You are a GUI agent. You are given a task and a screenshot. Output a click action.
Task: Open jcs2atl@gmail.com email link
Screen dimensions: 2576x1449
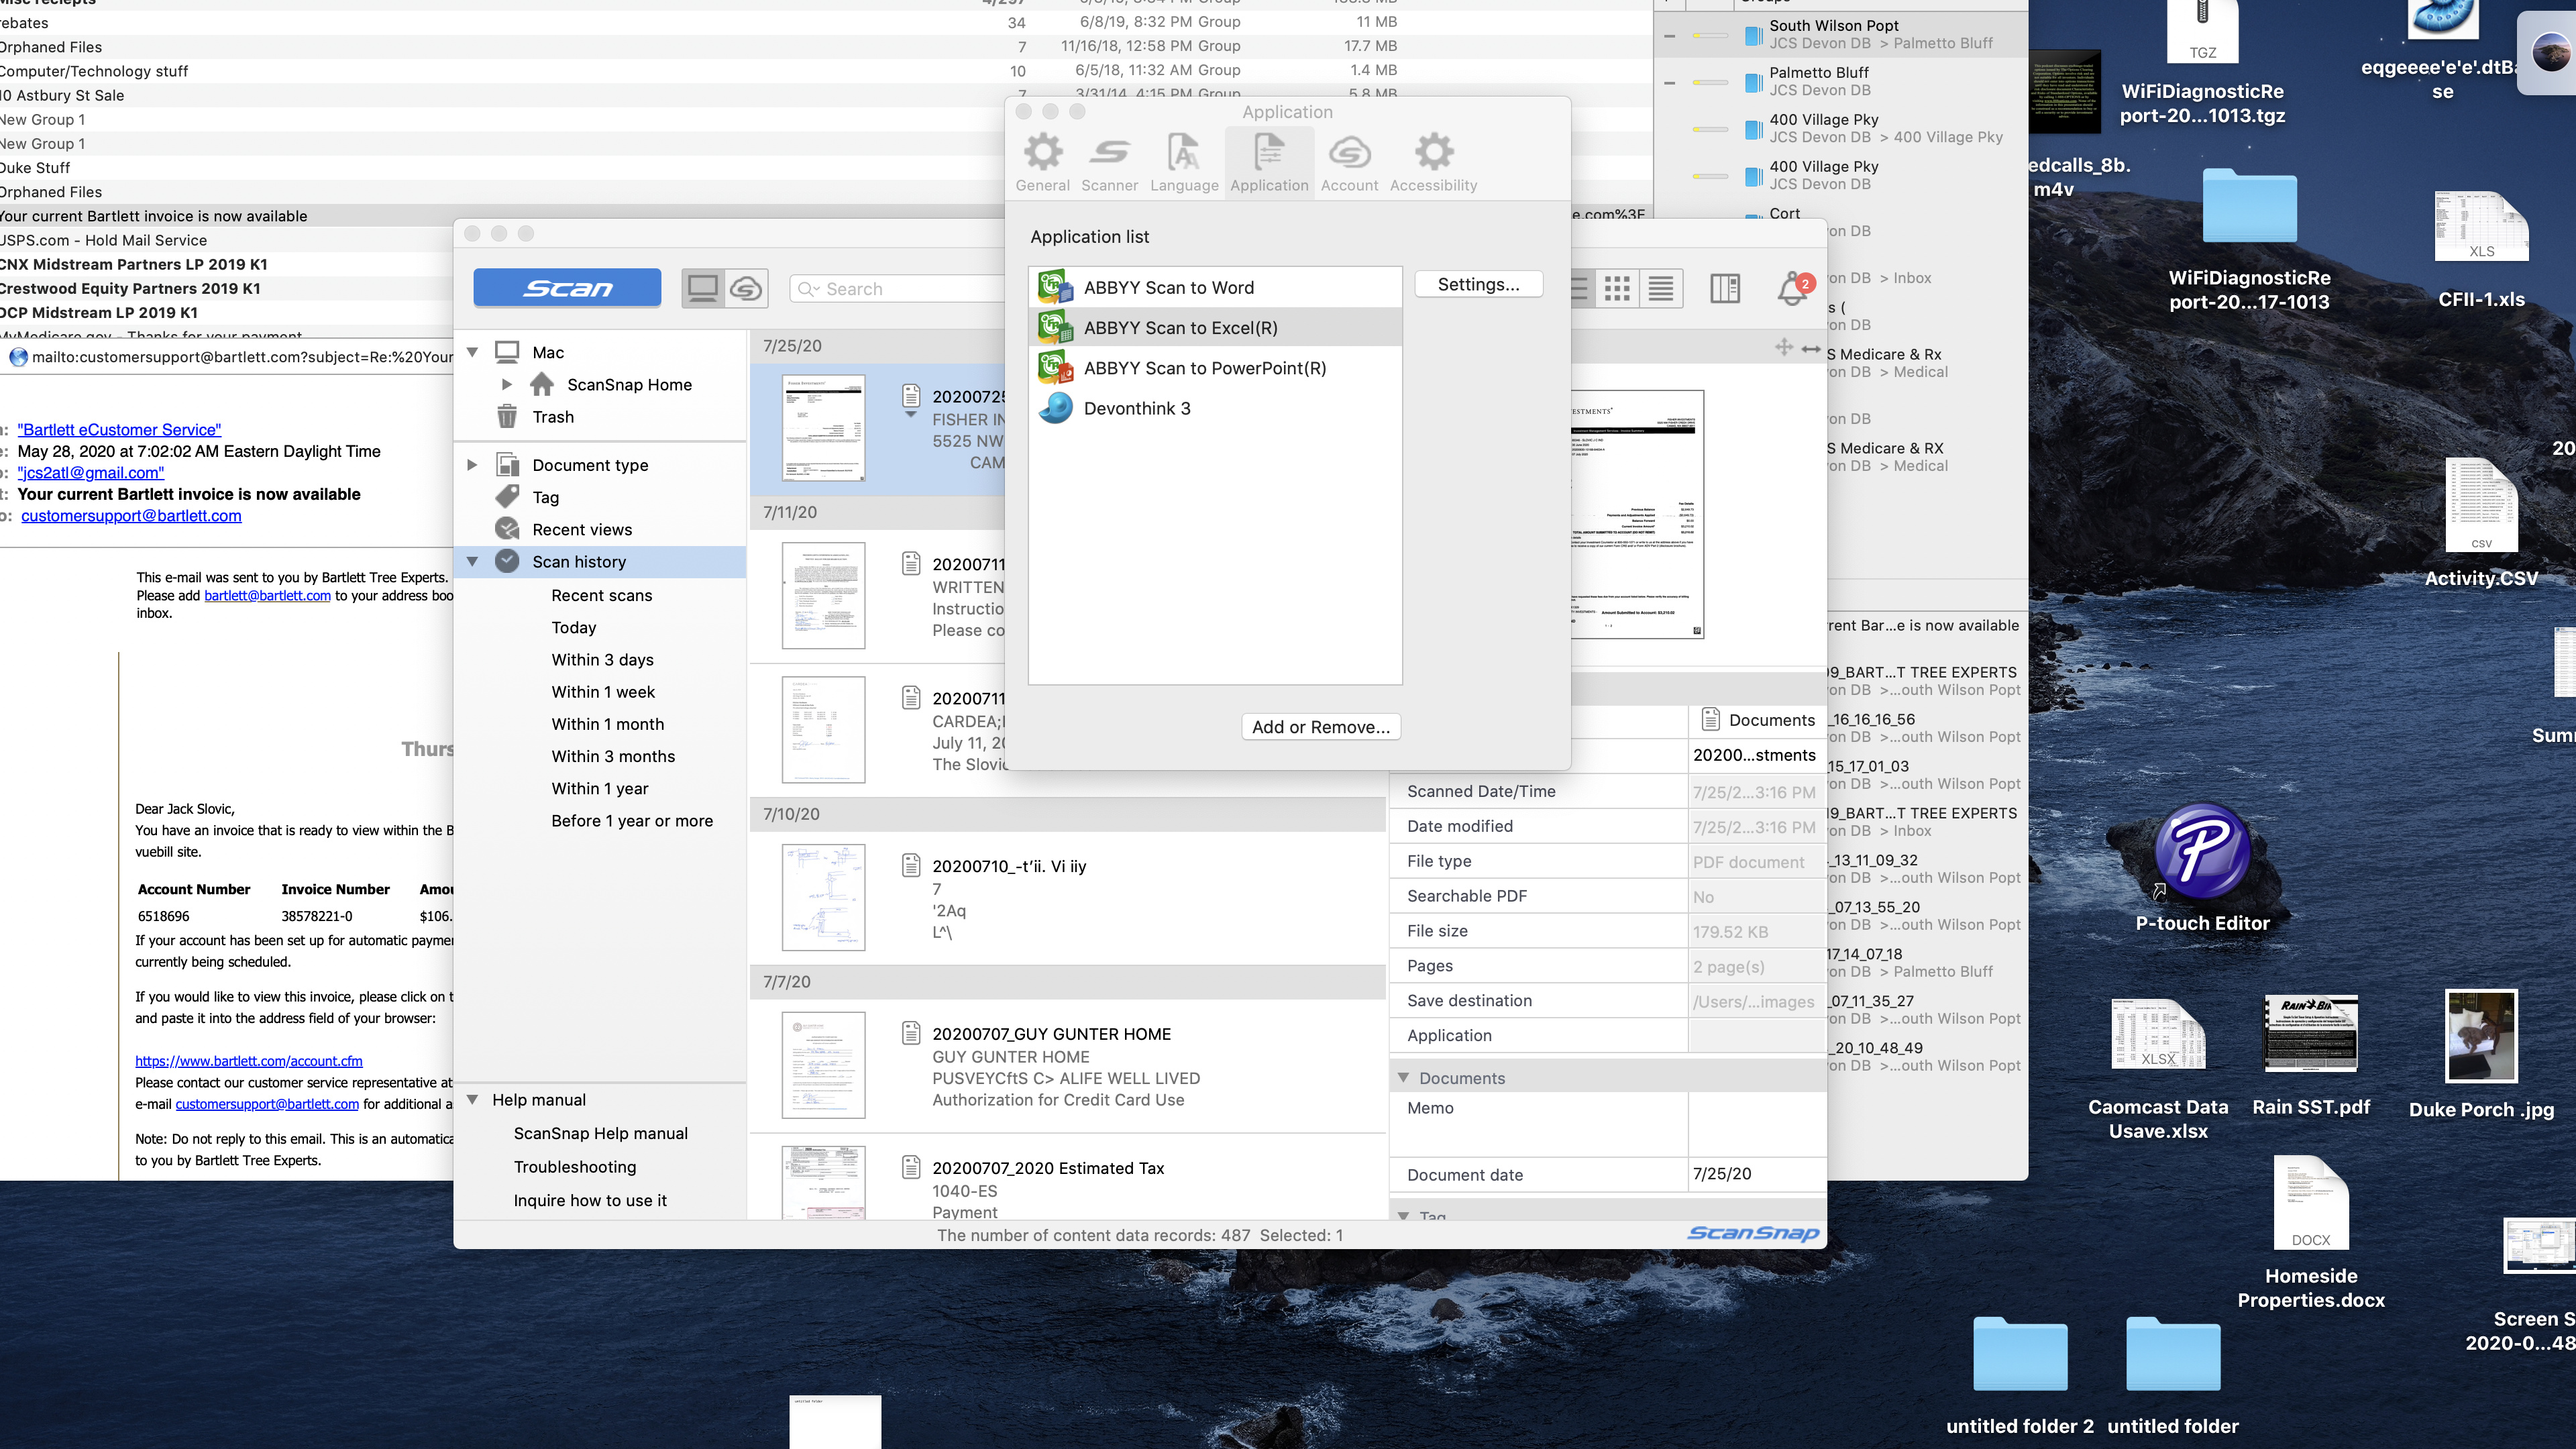(91, 472)
